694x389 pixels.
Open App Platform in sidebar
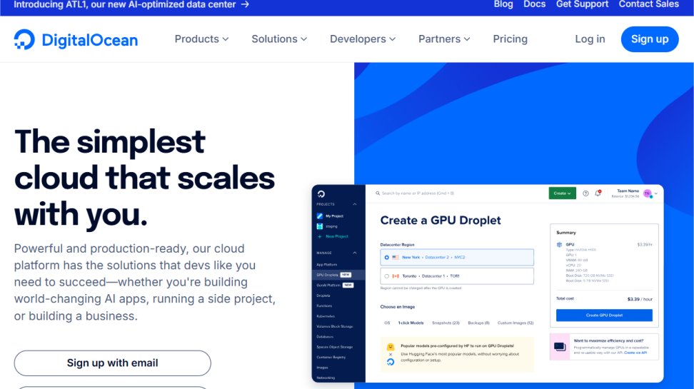326,265
